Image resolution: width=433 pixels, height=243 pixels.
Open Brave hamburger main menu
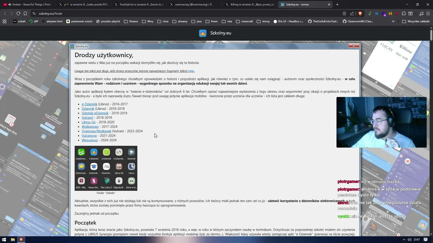(x=428, y=13)
